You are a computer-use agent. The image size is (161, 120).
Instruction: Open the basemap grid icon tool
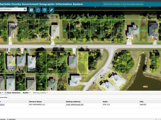31,10
